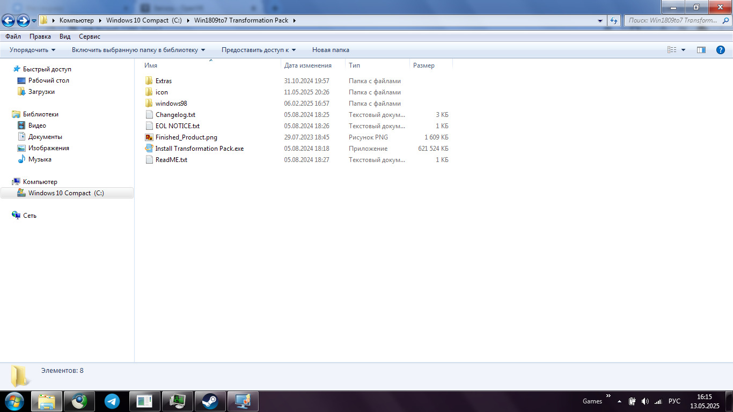Select the Extras folder icon

[149, 81]
